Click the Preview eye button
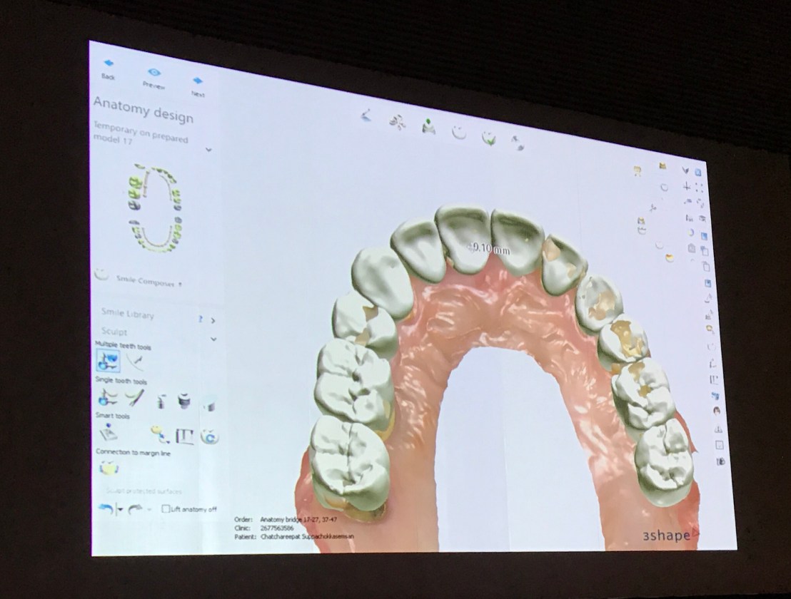 pyautogui.click(x=153, y=73)
